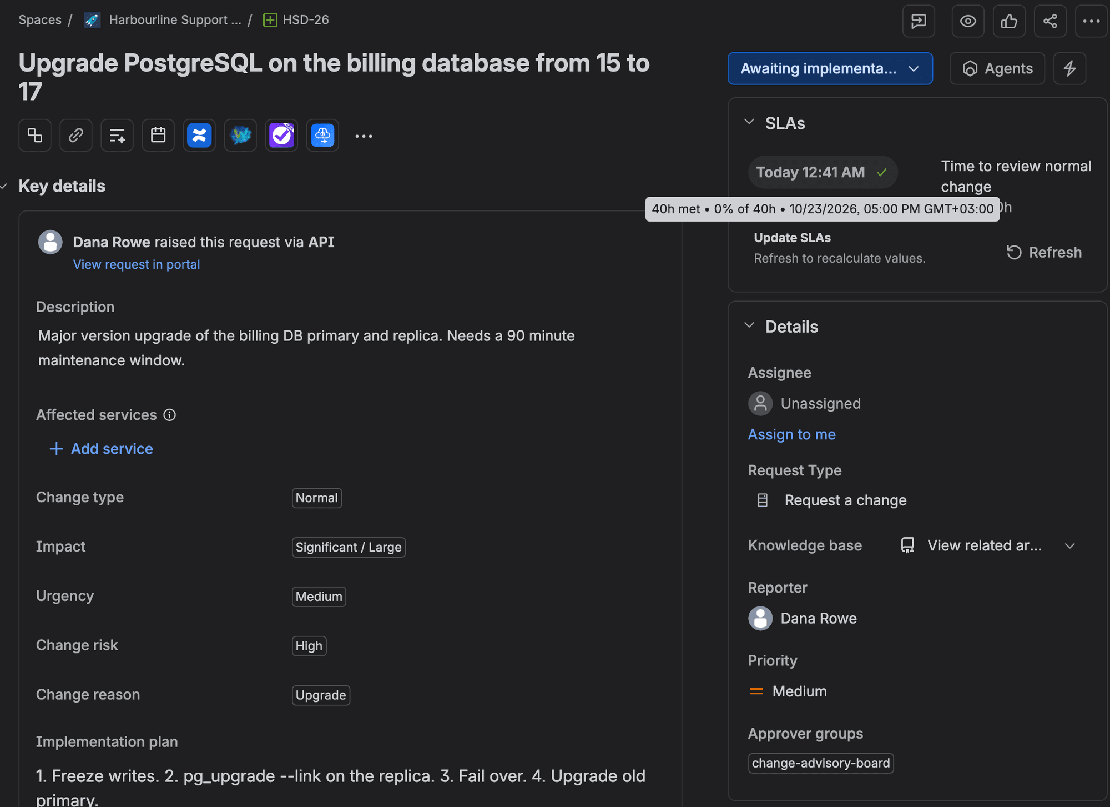This screenshot has width=1110, height=807.
Task: Click the change-advisory-board approver group
Action: point(821,763)
